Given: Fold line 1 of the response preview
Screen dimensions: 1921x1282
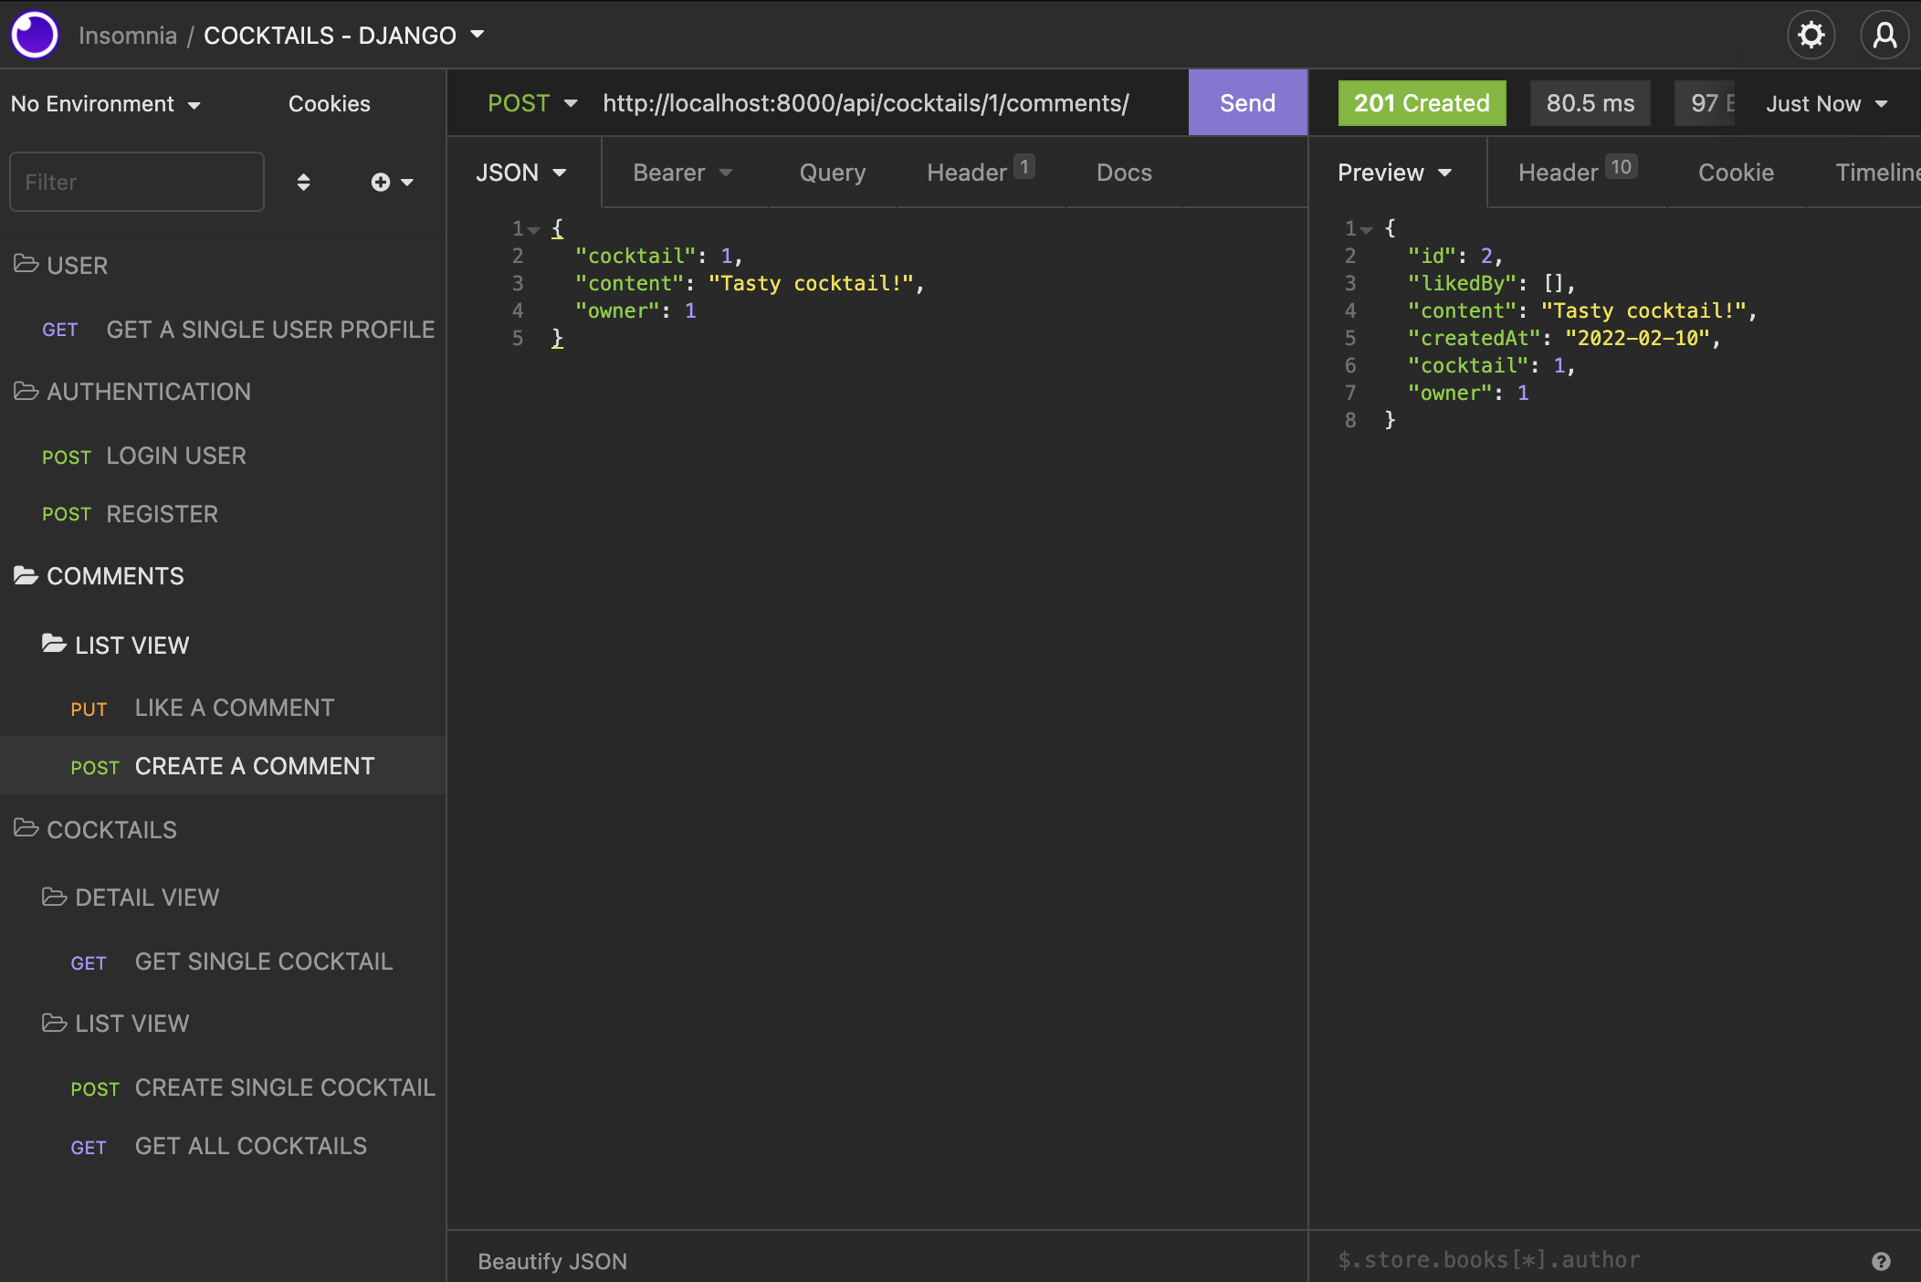Looking at the screenshot, I should point(1367,229).
